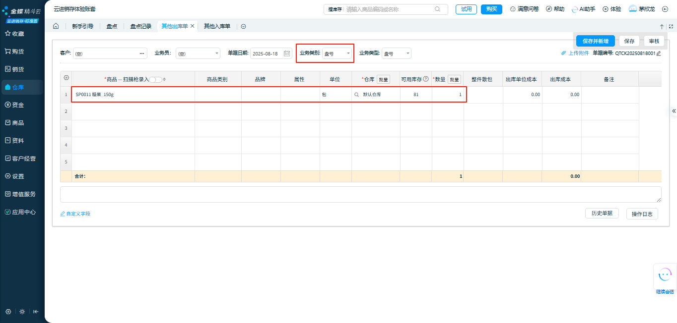Open the AI助手 assistant
677x323 pixels.
tap(583, 9)
